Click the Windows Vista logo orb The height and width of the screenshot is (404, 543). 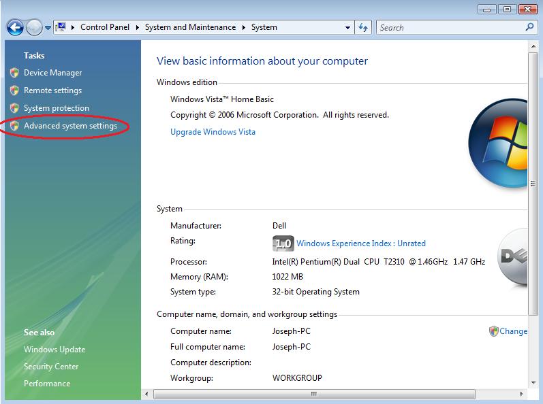pyautogui.click(x=497, y=144)
